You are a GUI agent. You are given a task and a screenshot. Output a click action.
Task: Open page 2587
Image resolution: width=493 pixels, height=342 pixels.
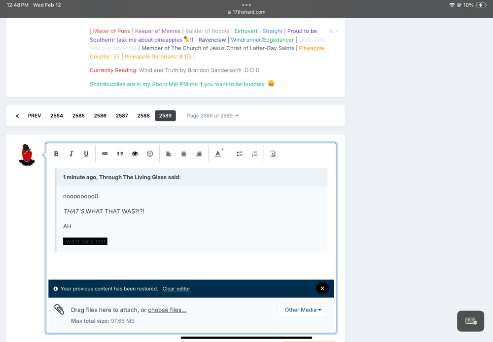(x=122, y=116)
